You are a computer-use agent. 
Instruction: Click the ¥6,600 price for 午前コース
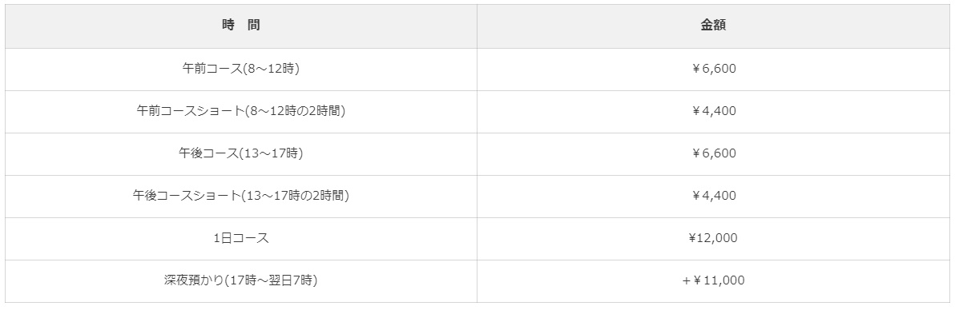coord(713,70)
